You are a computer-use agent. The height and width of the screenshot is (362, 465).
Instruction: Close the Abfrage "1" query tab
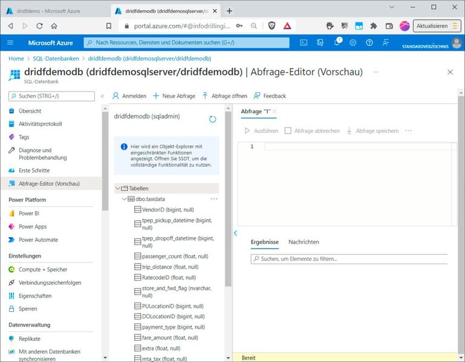pos(275,111)
